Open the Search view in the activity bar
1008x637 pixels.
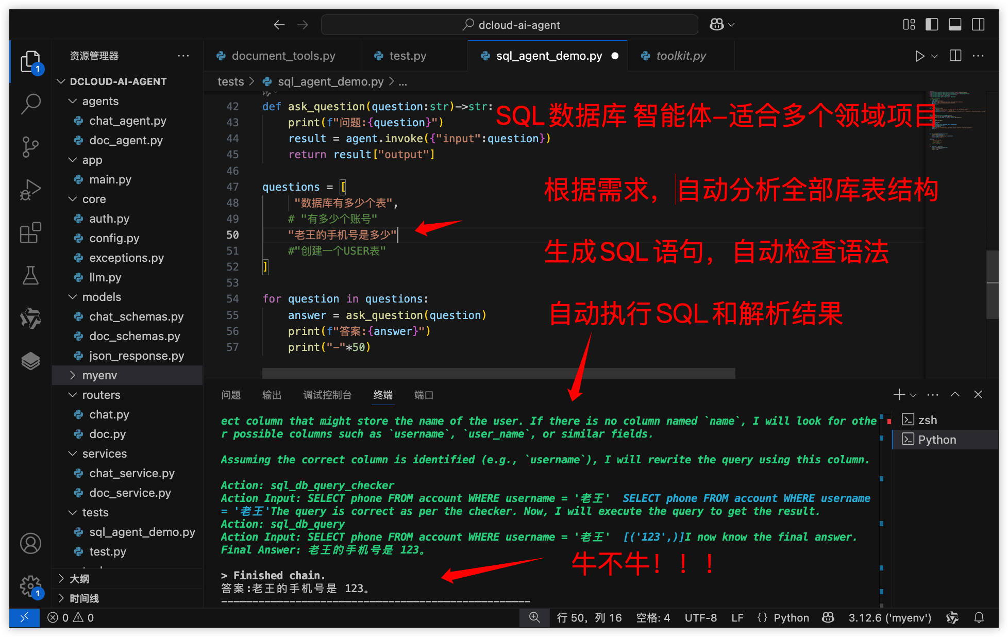[30, 104]
